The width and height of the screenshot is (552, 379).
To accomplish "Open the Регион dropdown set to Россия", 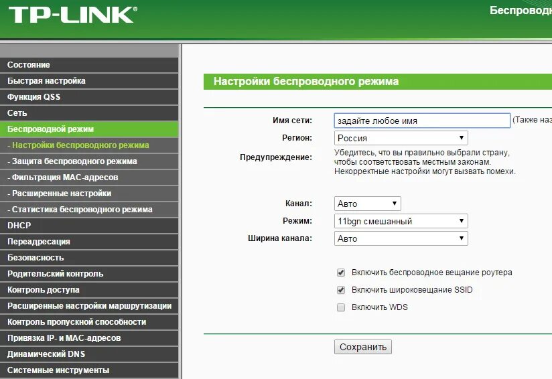I will click(x=401, y=138).
